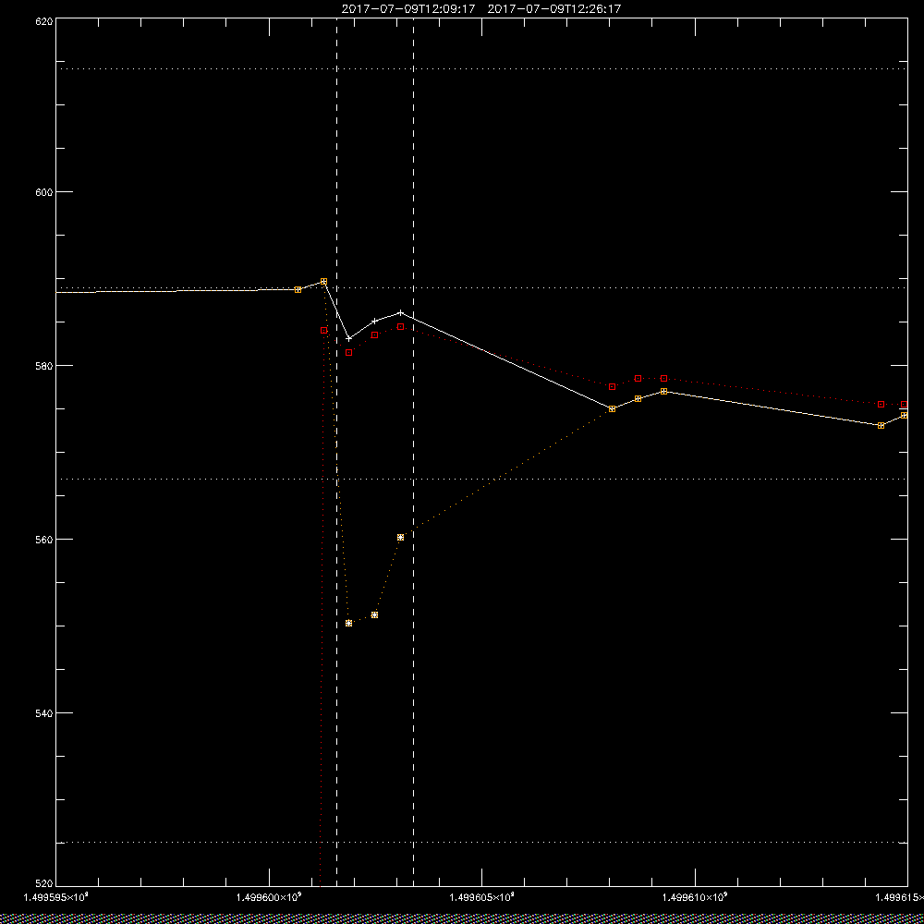Viewport: 924px width, 924px height.
Task: Click the dotted horizontal line near 567
Action: tap(482, 479)
